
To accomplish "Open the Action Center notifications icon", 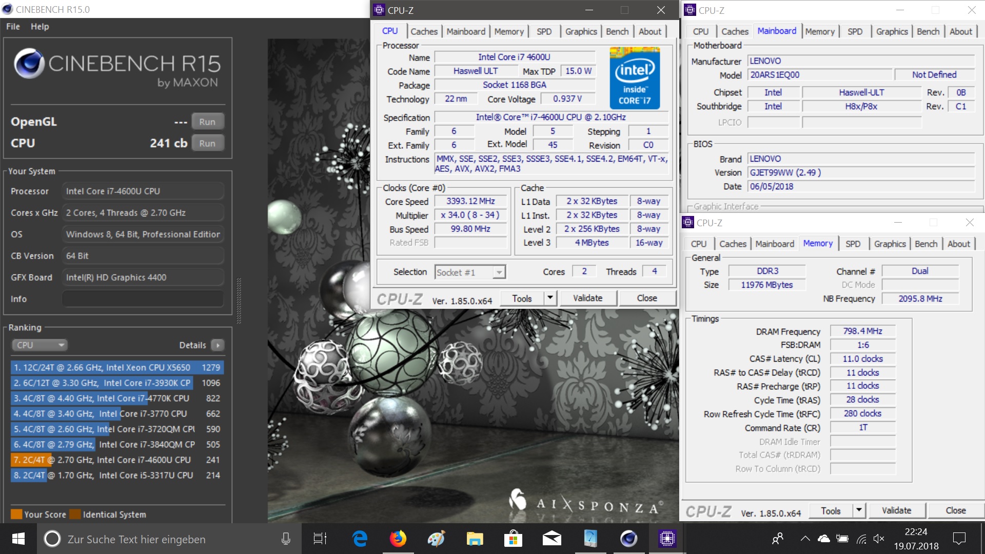I will 959,539.
